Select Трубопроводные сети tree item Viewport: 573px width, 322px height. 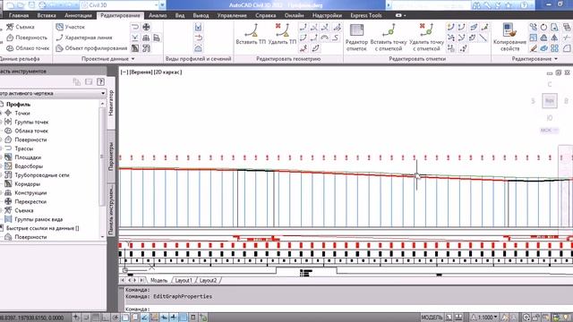[x=42, y=175]
